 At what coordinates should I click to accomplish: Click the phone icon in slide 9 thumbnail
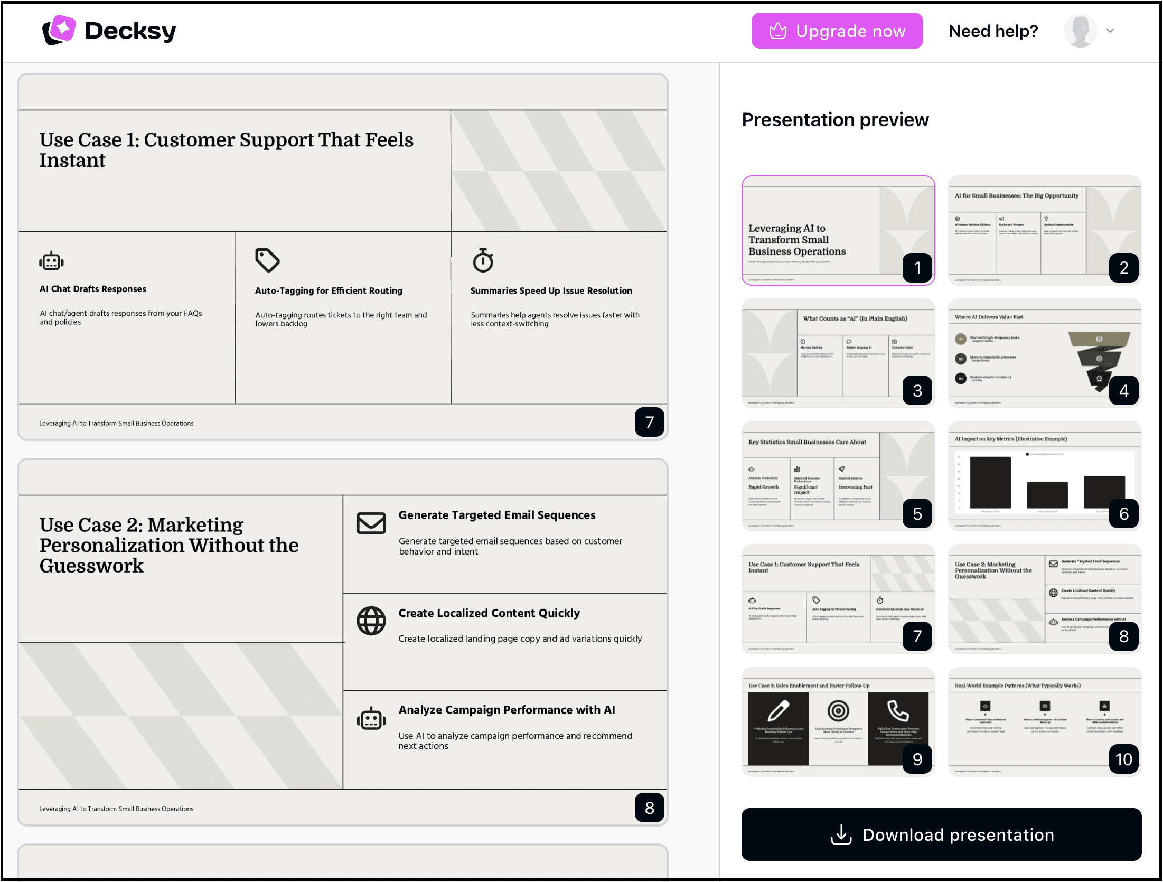tap(897, 710)
